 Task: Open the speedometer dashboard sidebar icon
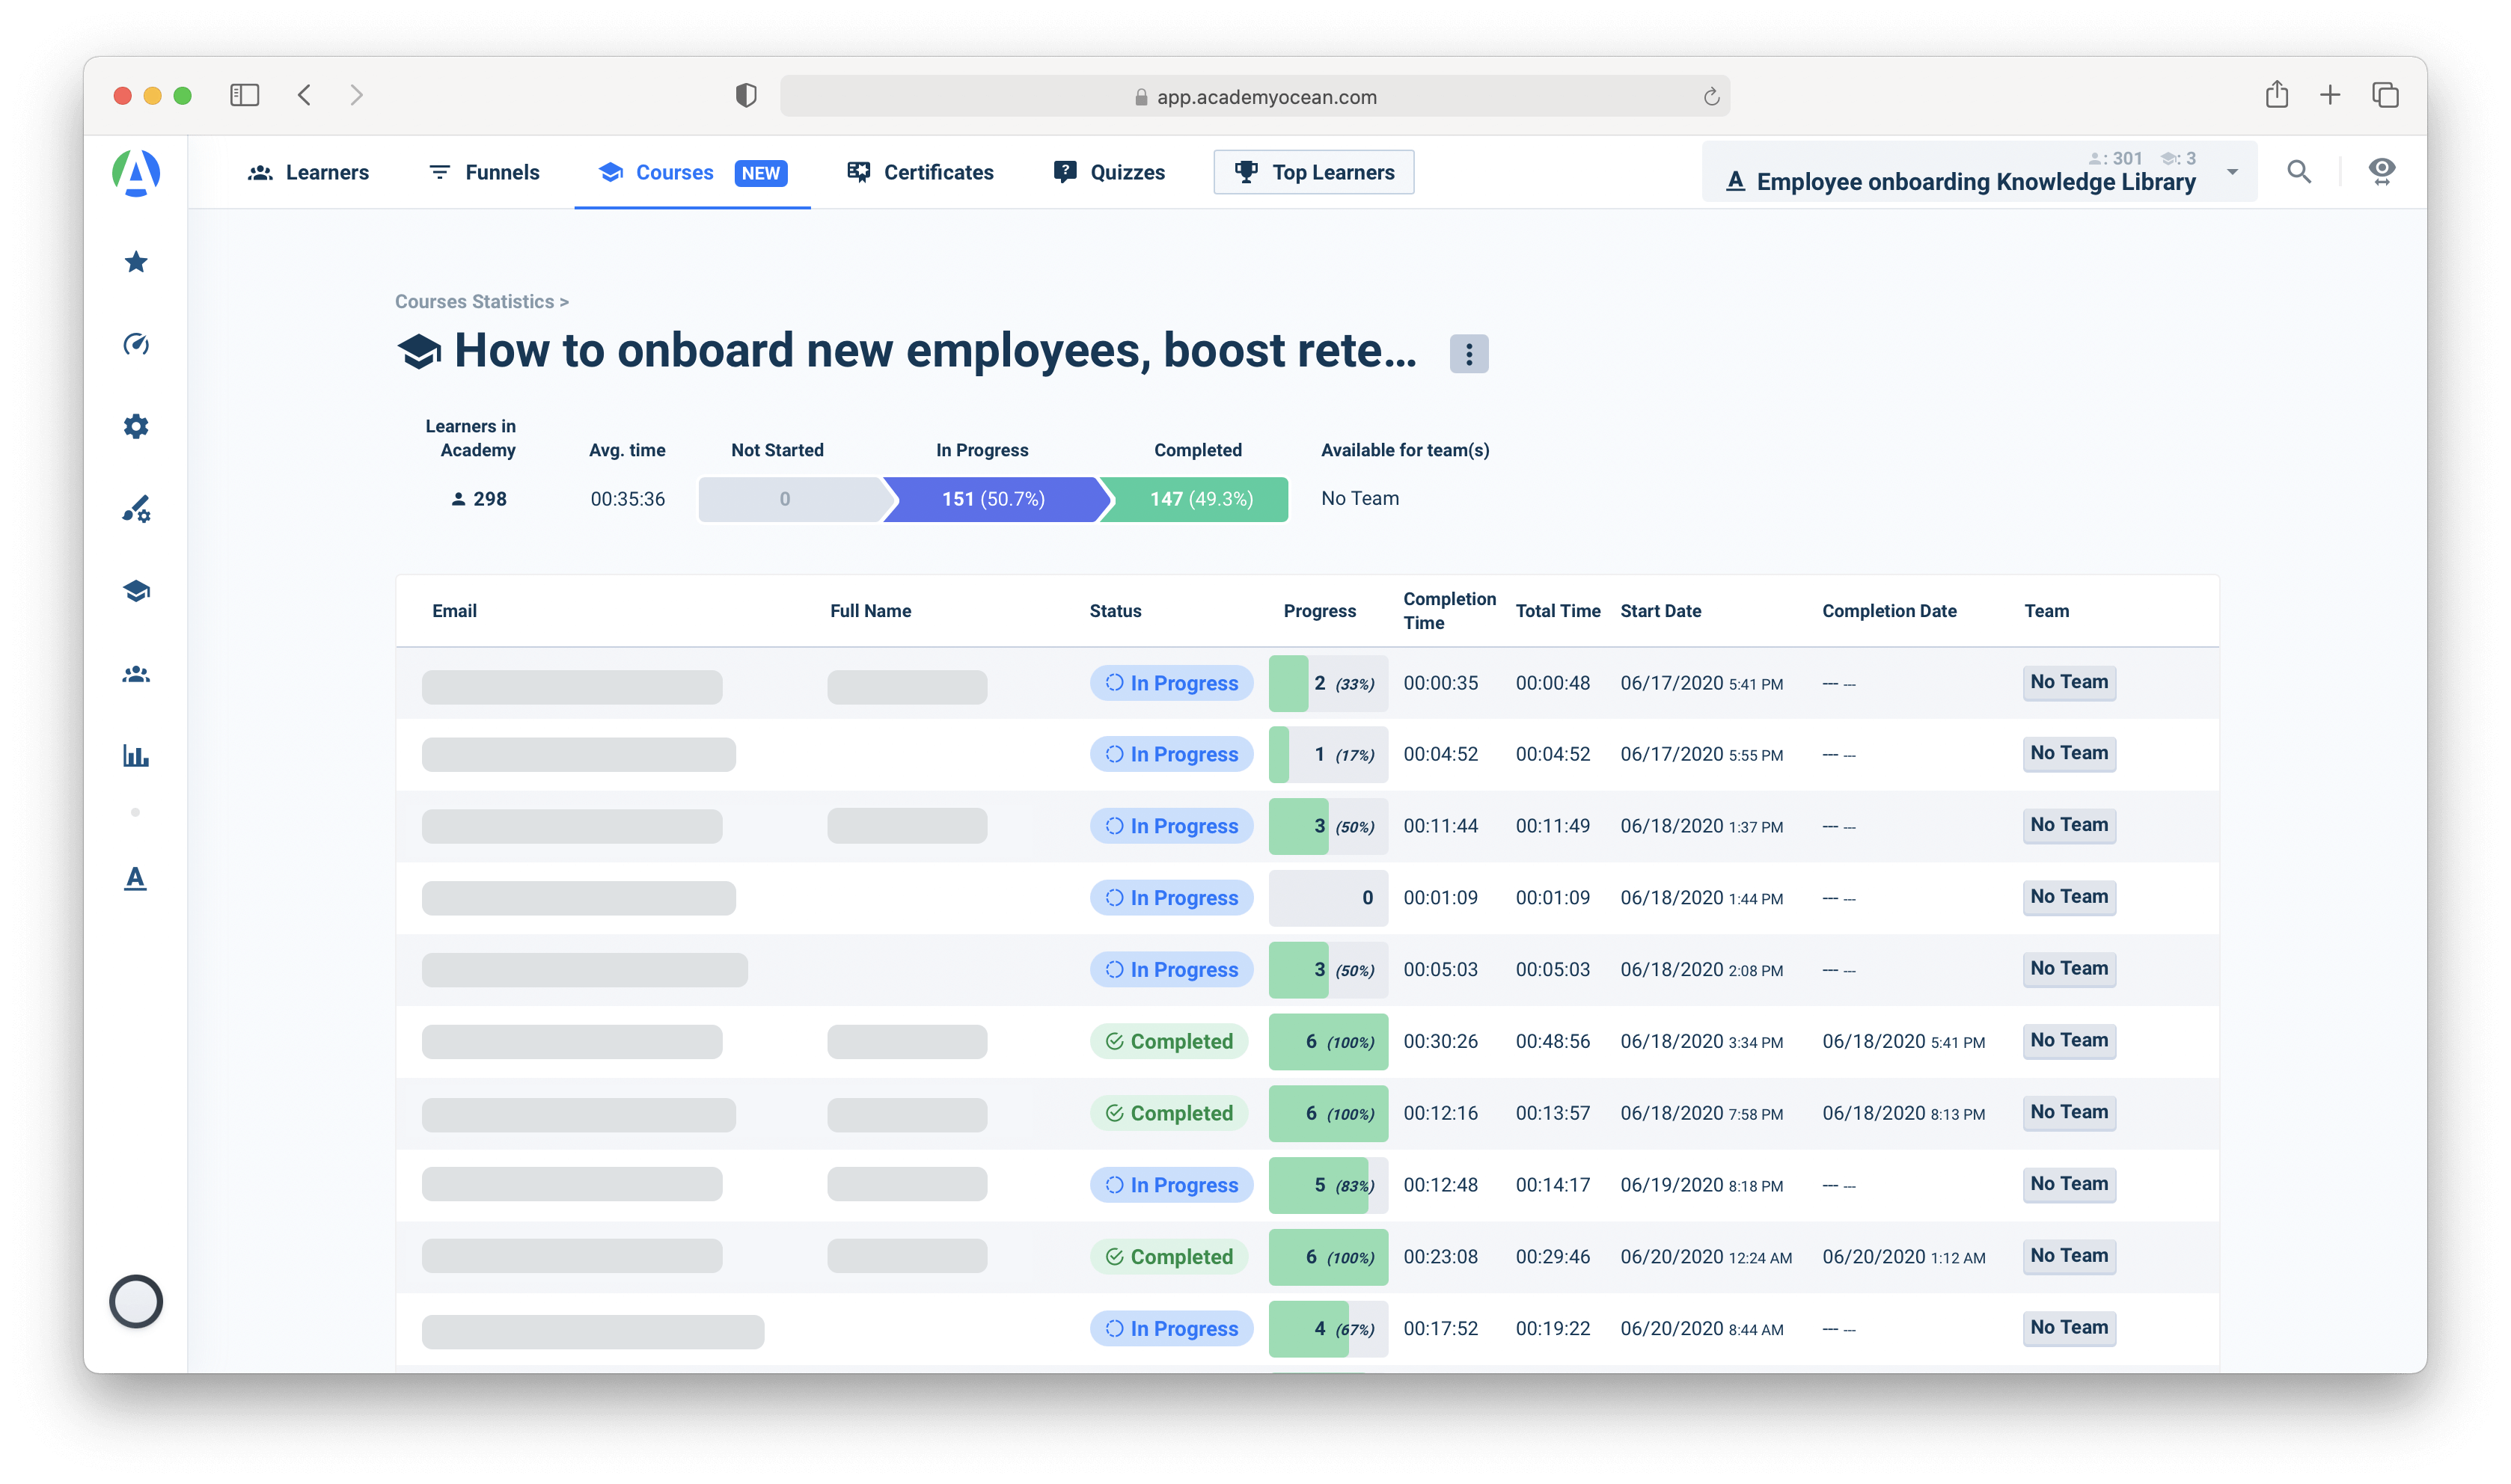pos(136,344)
